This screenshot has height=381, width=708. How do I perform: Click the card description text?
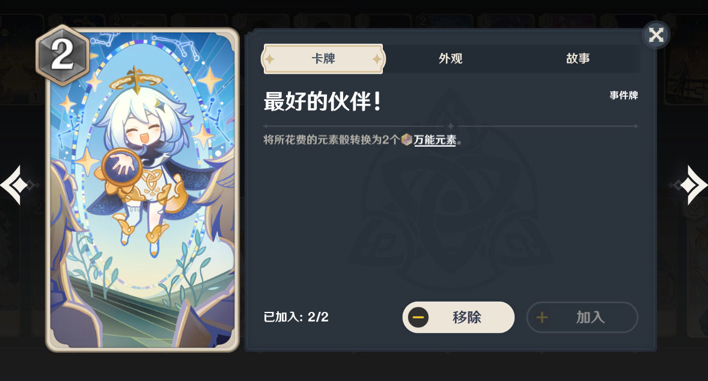pyautogui.click(x=362, y=140)
